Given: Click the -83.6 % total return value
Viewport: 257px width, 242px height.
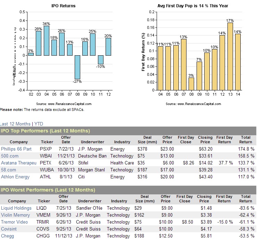Looking at the screenshot, I should click(x=247, y=208).
